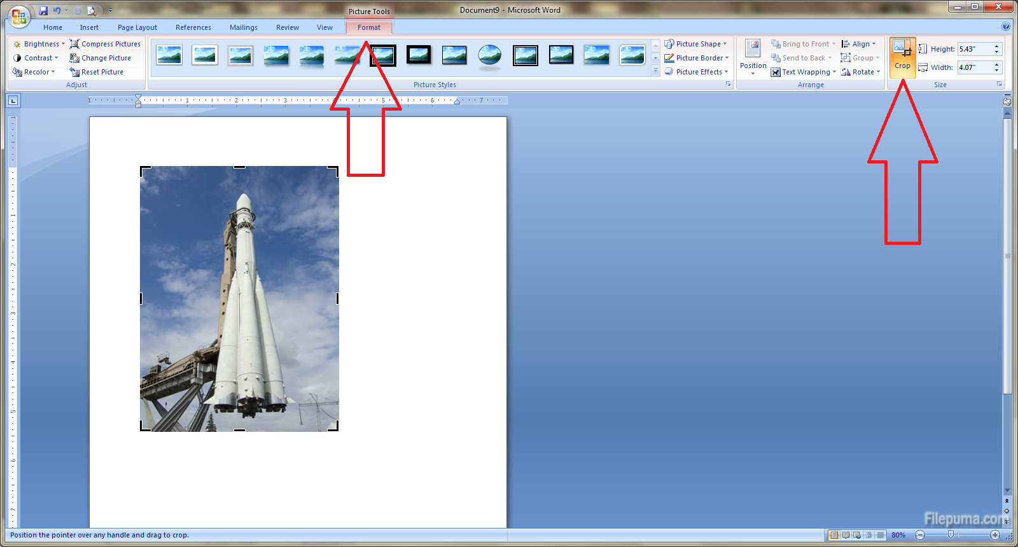Decrease picture Width with down stepper
Image resolution: width=1018 pixels, height=547 pixels.
(997, 71)
